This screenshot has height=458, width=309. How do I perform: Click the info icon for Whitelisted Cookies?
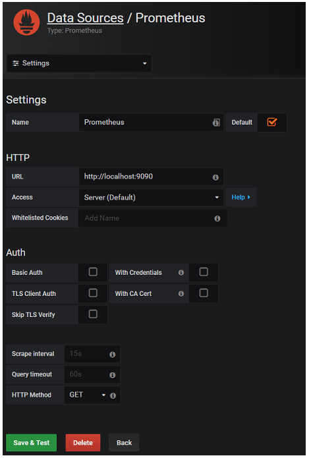pos(217,219)
